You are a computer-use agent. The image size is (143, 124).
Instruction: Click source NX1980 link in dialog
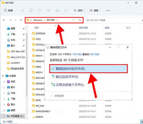[77, 54]
